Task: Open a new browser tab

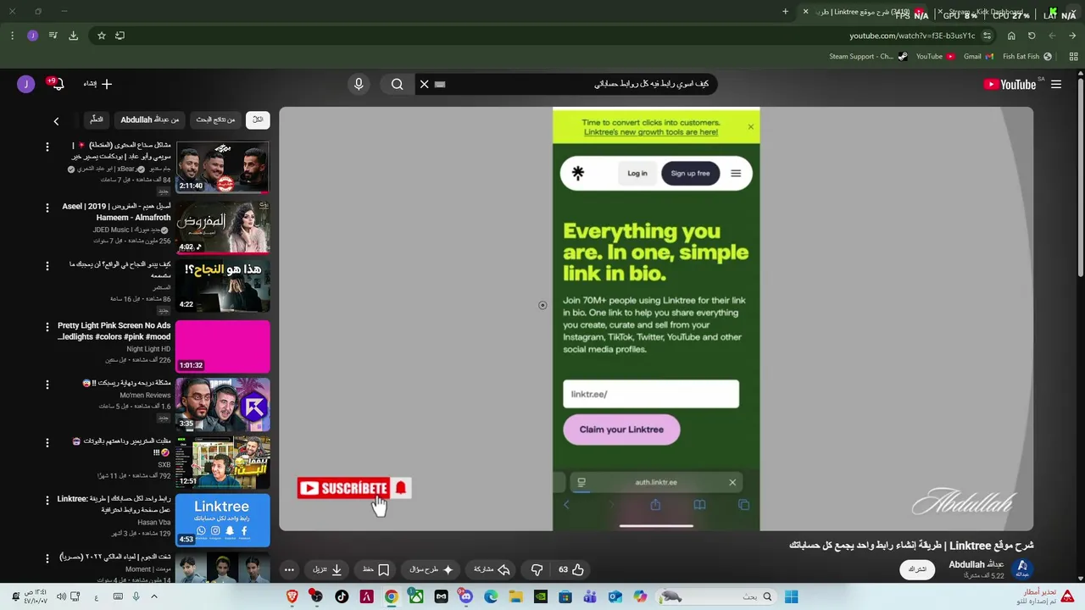Action: tap(785, 12)
